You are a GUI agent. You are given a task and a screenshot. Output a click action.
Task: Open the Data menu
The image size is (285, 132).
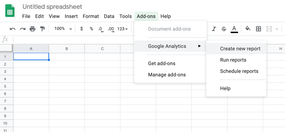click(109, 16)
